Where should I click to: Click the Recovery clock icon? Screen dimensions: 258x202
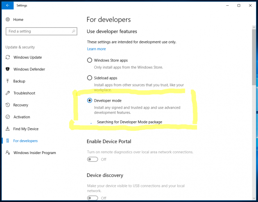[x=7, y=105]
